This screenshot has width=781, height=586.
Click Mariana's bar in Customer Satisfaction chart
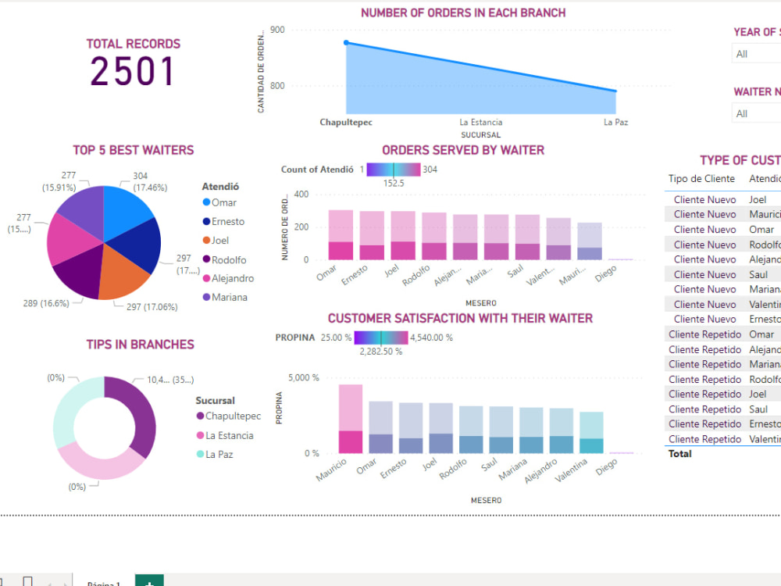[531, 431]
